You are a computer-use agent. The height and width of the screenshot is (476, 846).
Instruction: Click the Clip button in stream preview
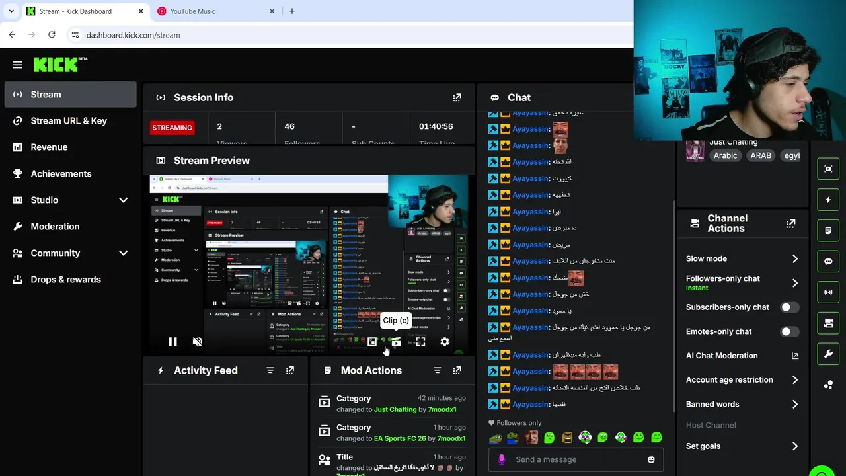(x=396, y=342)
